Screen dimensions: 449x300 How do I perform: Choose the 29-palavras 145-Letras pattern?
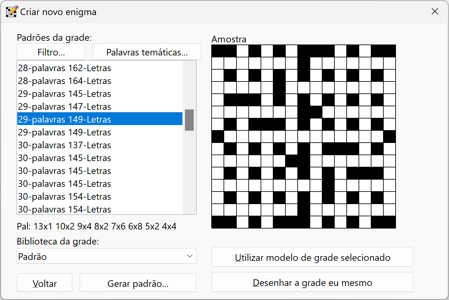[x=100, y=93]
